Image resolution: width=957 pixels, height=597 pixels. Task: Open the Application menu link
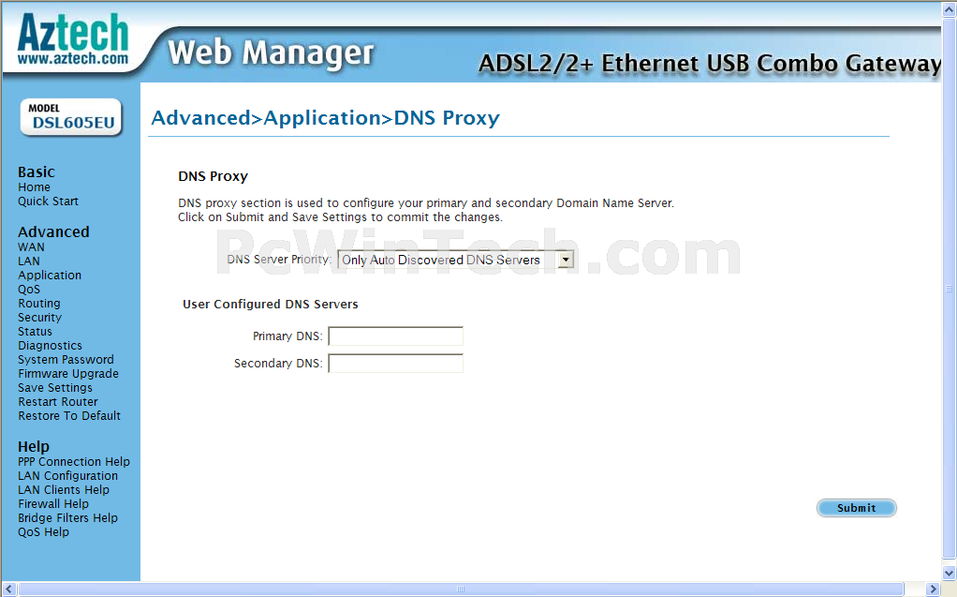[x=50, y=275]
